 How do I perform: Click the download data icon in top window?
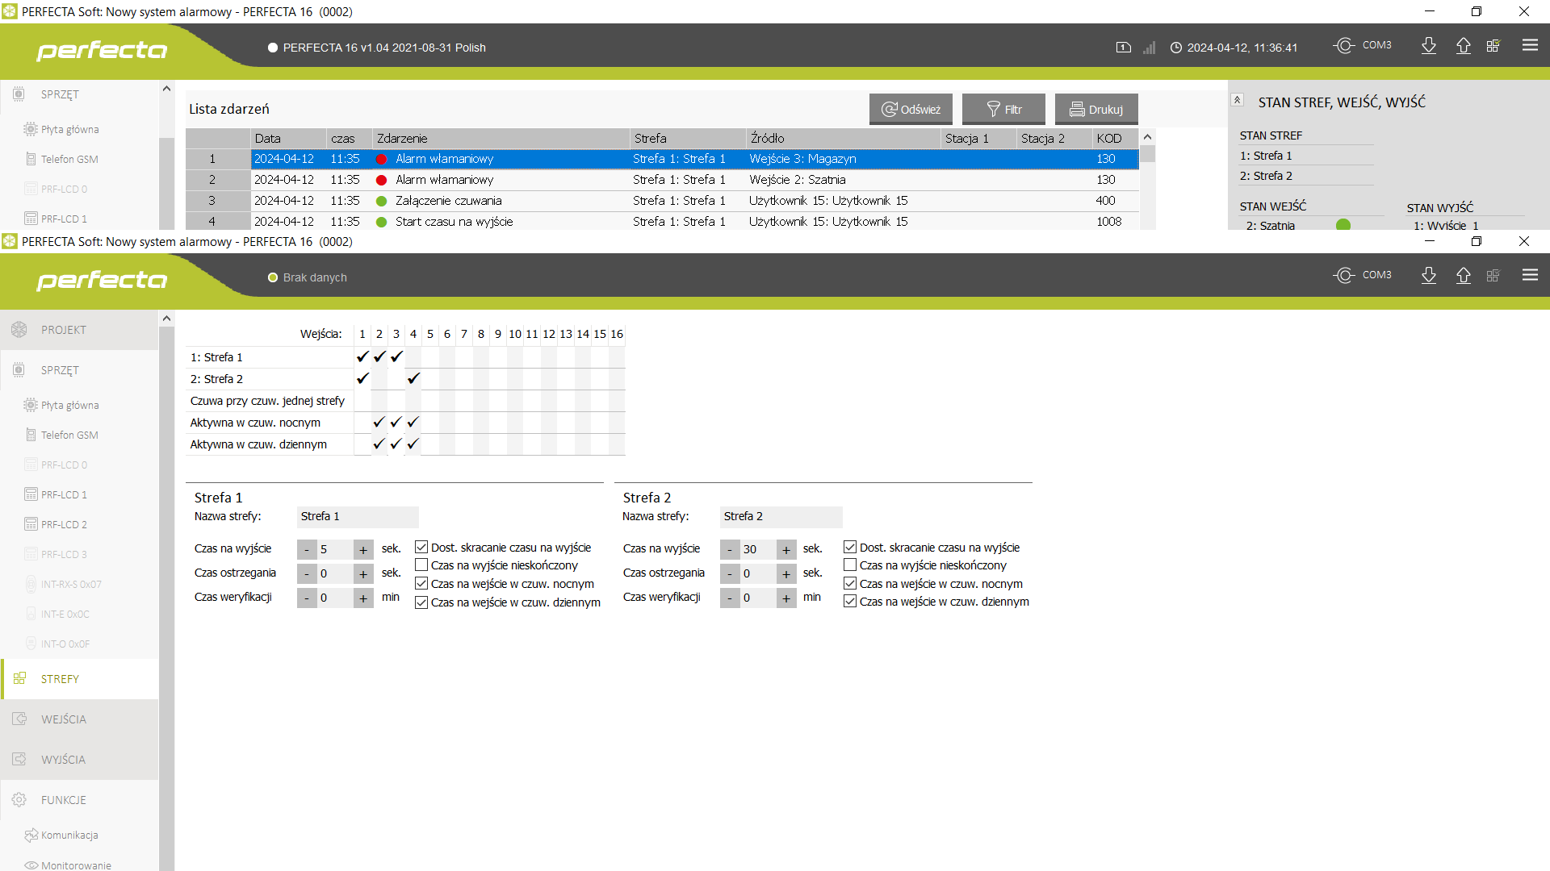pos(1429,46)
